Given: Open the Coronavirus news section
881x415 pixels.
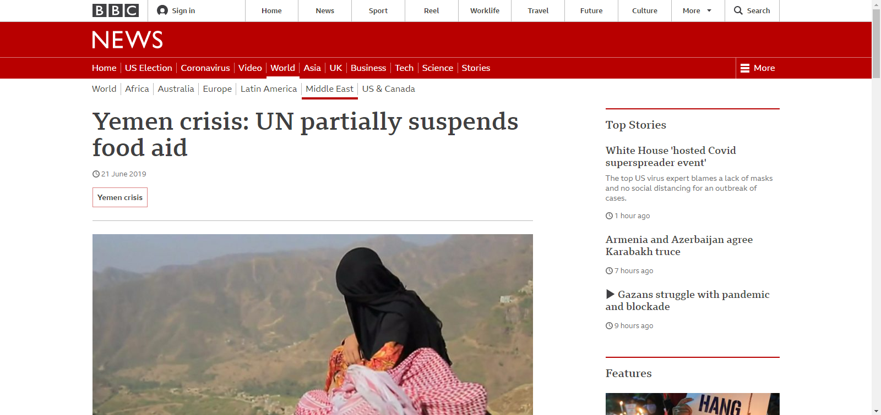Looking at the screenshot, I should pos(205,68).
